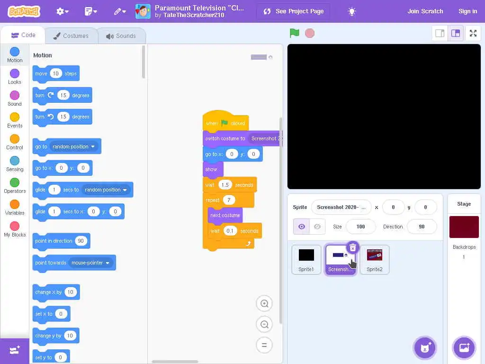Click the sprite Direction field
This screenshot has height=364, width=485.
point(422,227)
